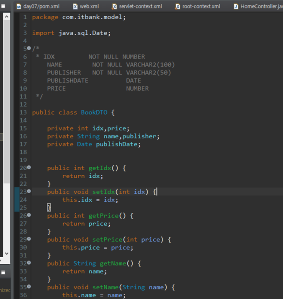Click the file icon on root-context.xml tab
The image size is (283, 299).
pos(178,7)
